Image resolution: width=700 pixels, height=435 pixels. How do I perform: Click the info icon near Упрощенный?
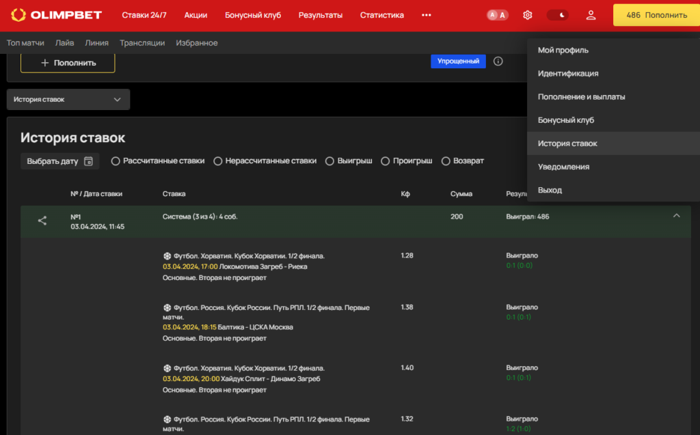click(x=498, y=61)
